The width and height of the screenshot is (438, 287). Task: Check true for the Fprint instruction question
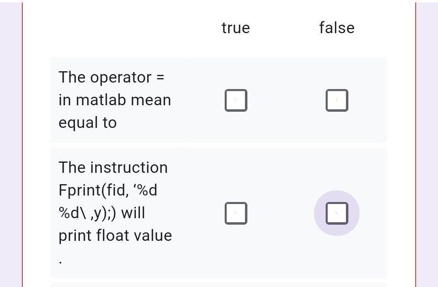point(236,213)
